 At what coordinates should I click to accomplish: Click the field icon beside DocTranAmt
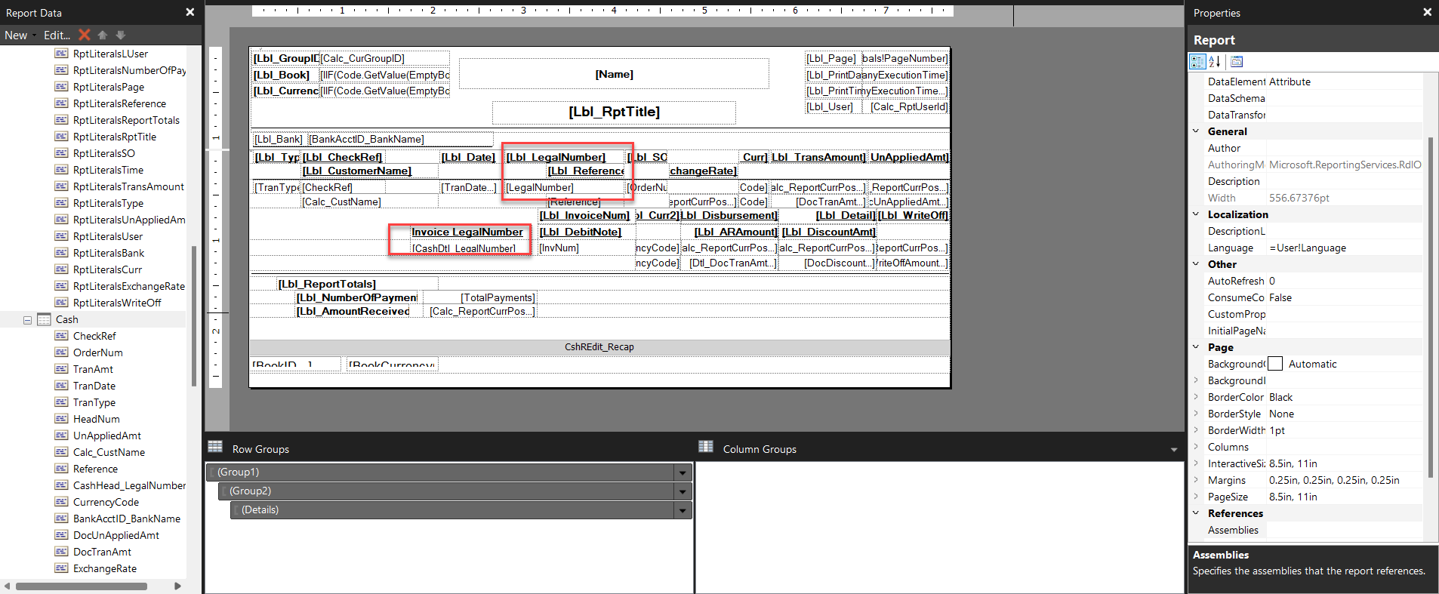[62, 552]
